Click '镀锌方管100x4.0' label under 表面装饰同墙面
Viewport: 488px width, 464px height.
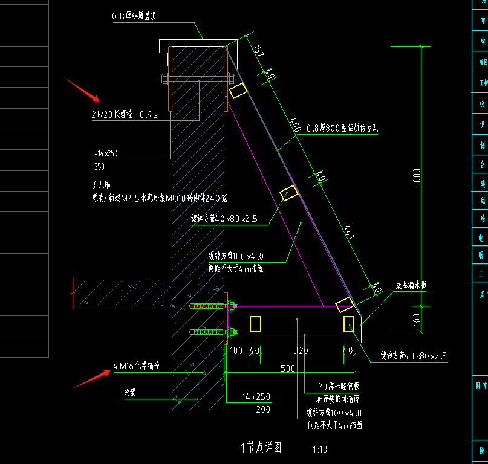point(334,413)
